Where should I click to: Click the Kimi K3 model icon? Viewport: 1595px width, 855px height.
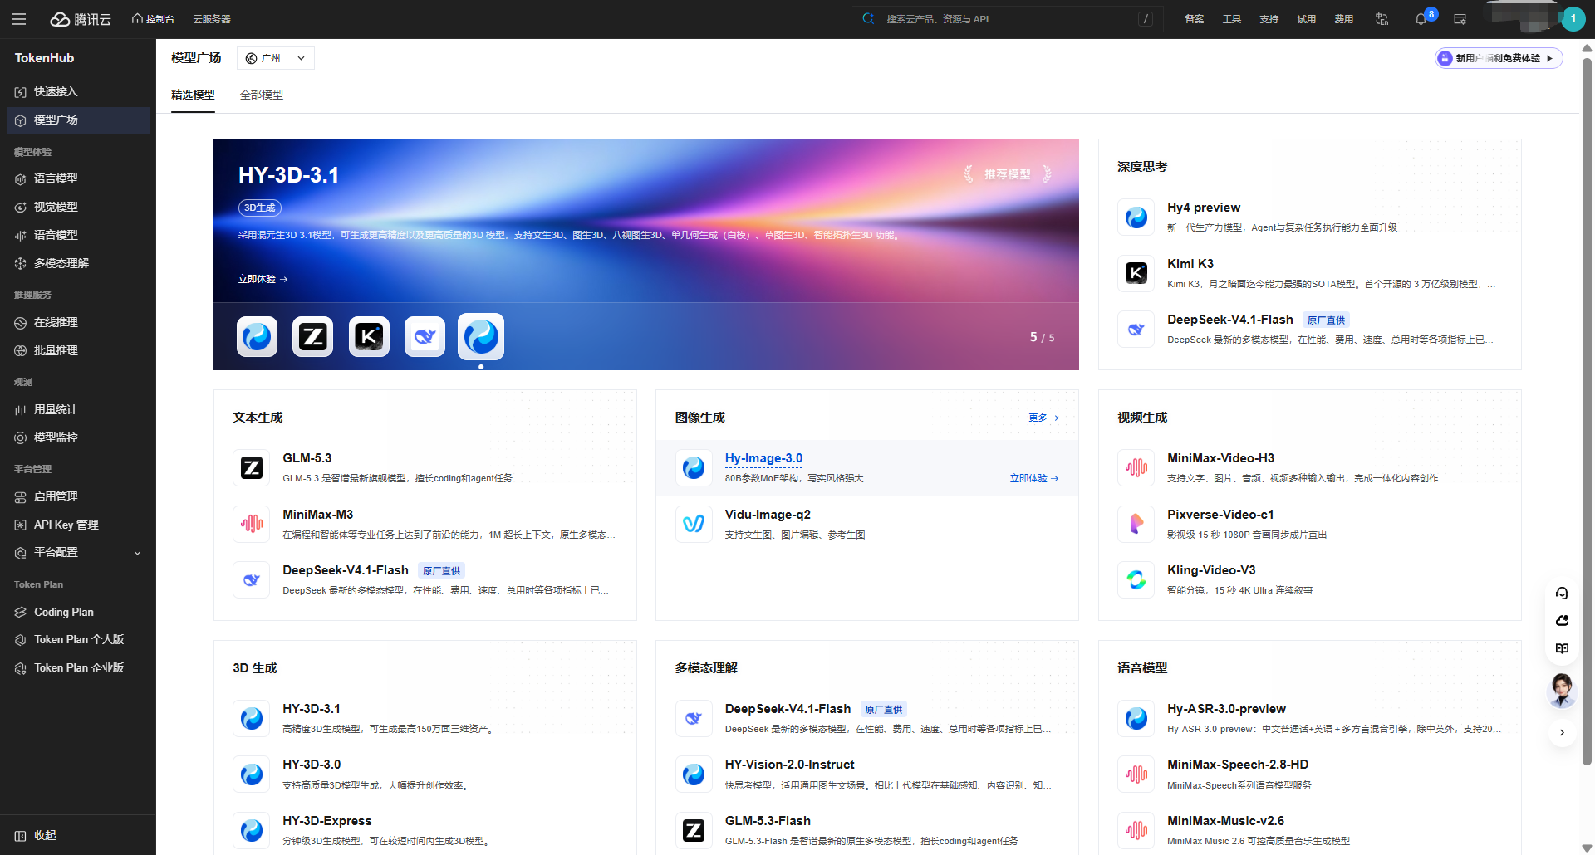click(1136, 273)
